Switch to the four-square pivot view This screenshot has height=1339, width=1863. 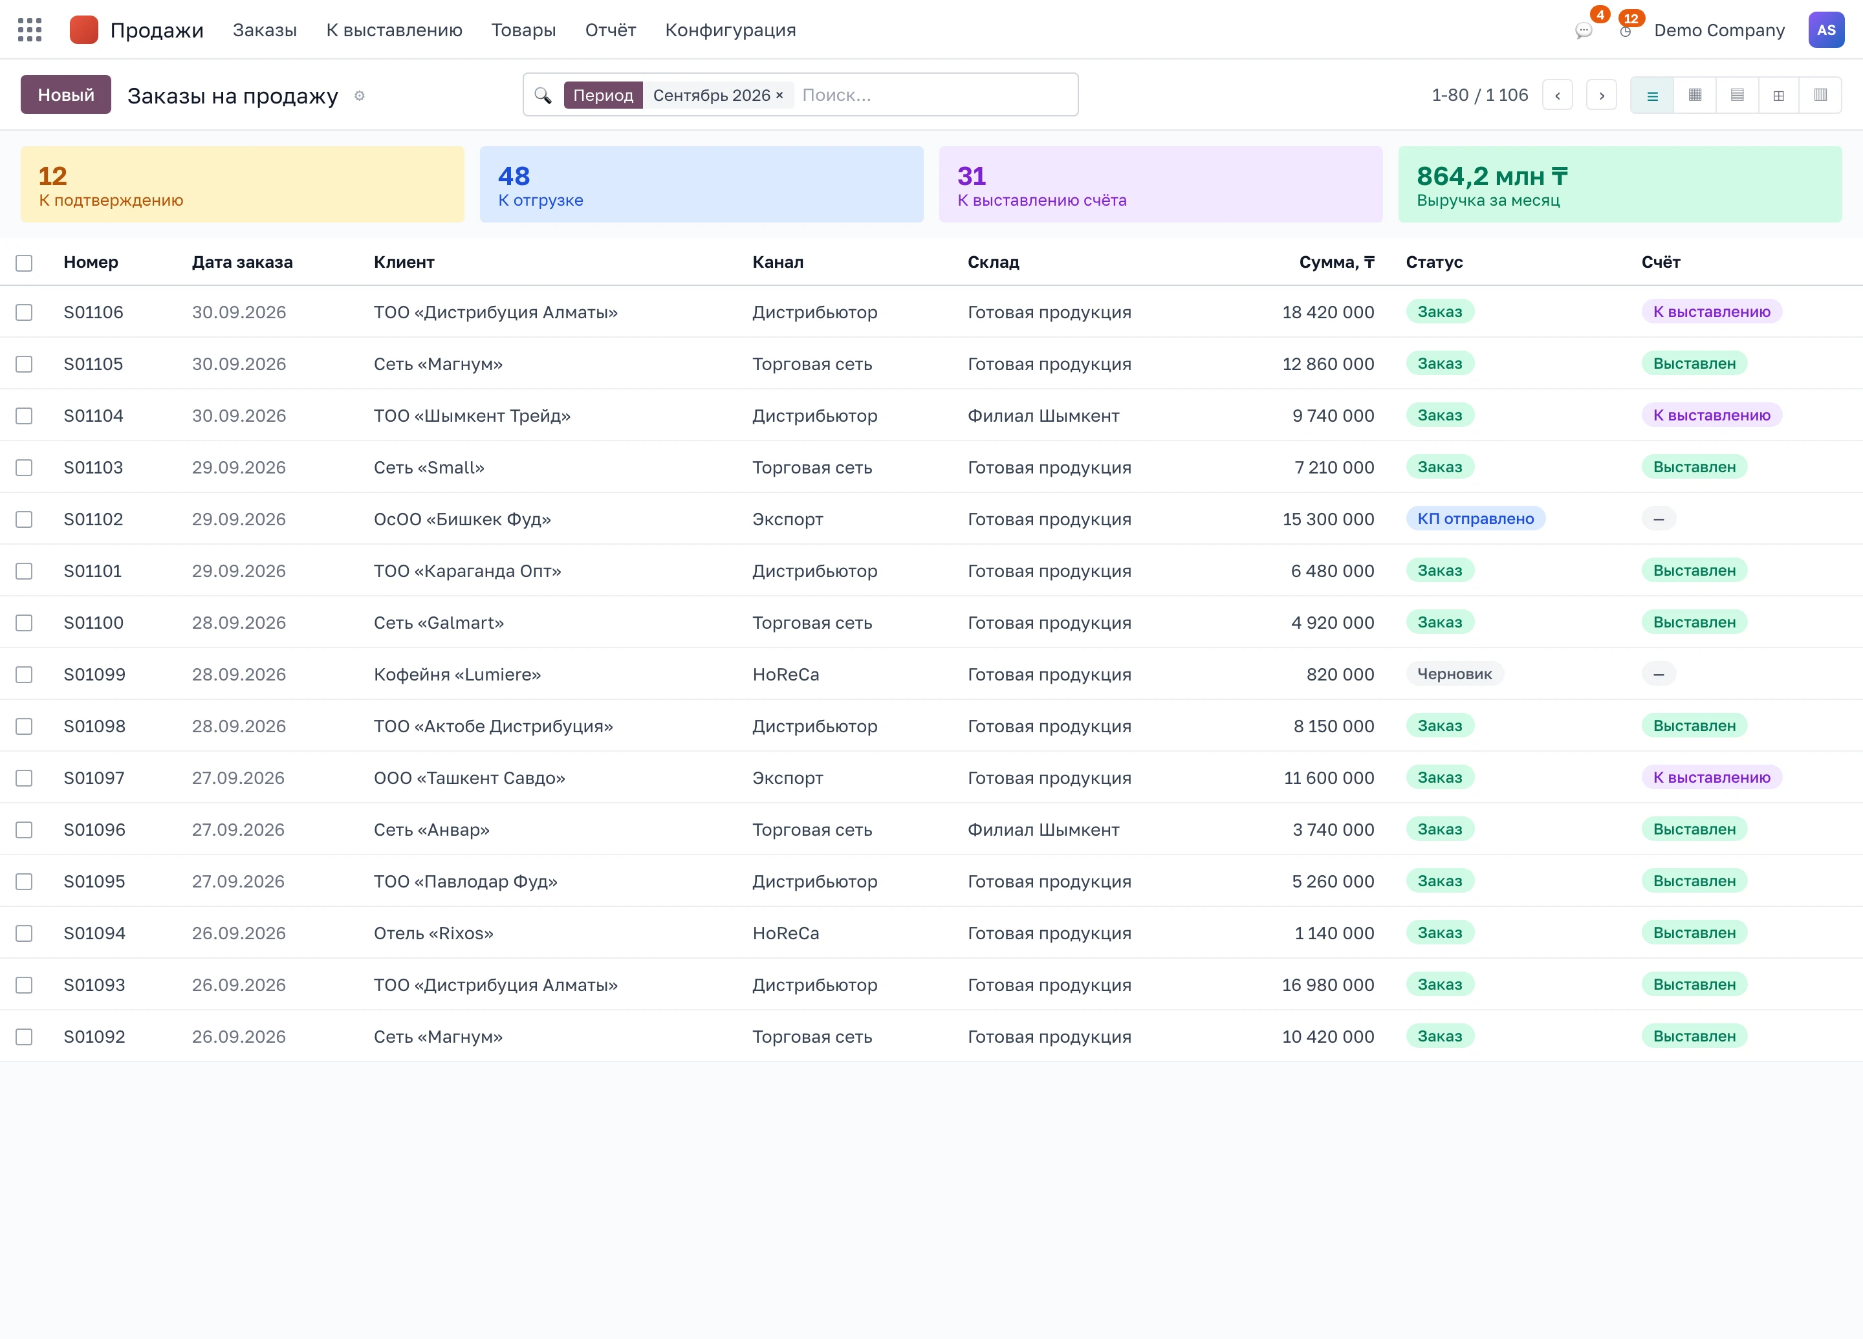[1778, 95]
